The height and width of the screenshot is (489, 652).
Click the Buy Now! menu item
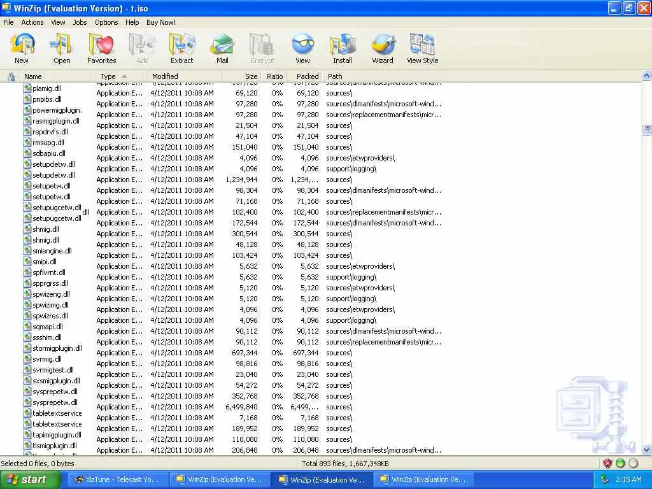coord(161,22)
